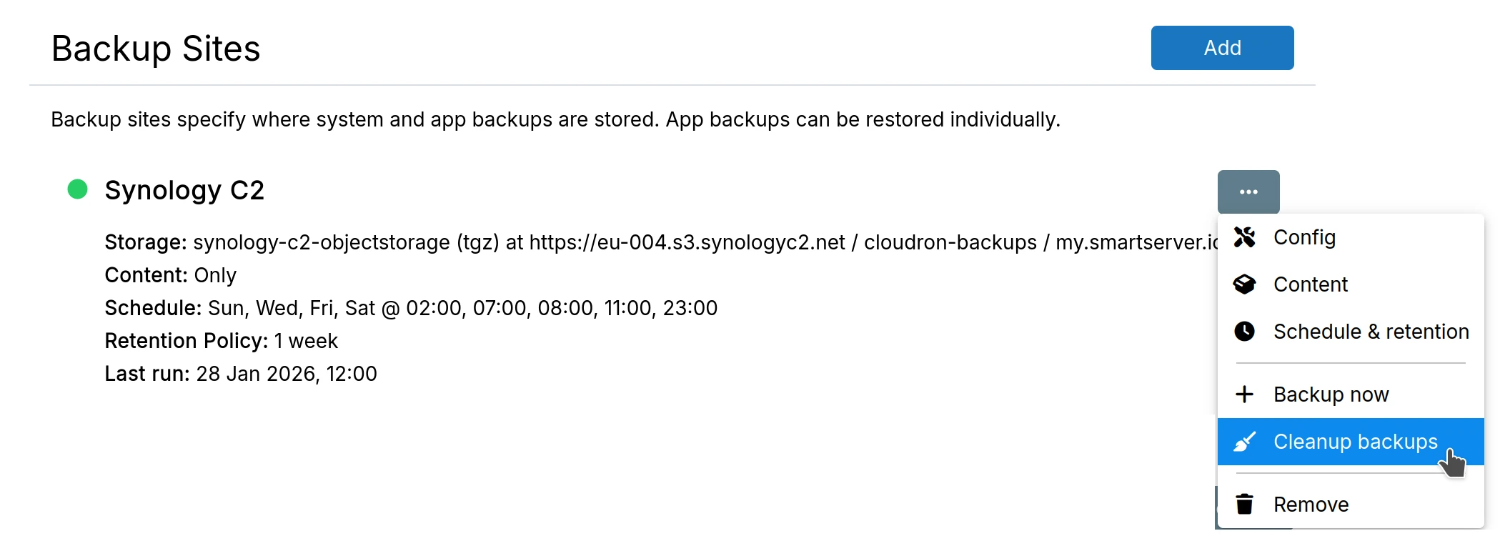Click the clock icon for Schedule & retention
The image size is (1500, 551).
(1246, 331)
